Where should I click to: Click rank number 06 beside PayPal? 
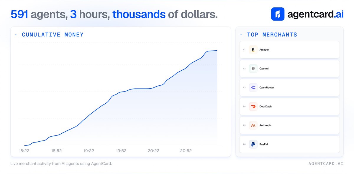coord(244,144)
